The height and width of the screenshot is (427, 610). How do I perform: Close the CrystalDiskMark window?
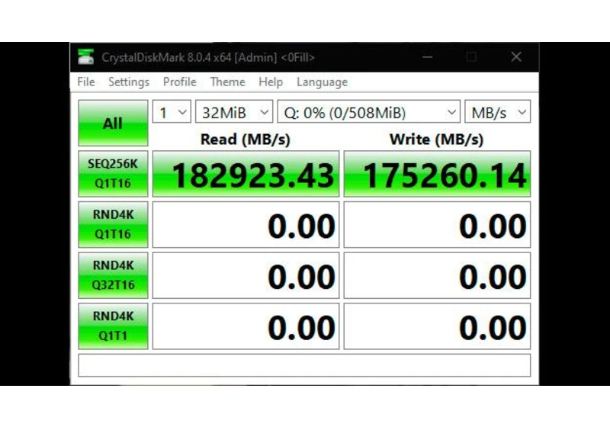(x=516, y=56)
